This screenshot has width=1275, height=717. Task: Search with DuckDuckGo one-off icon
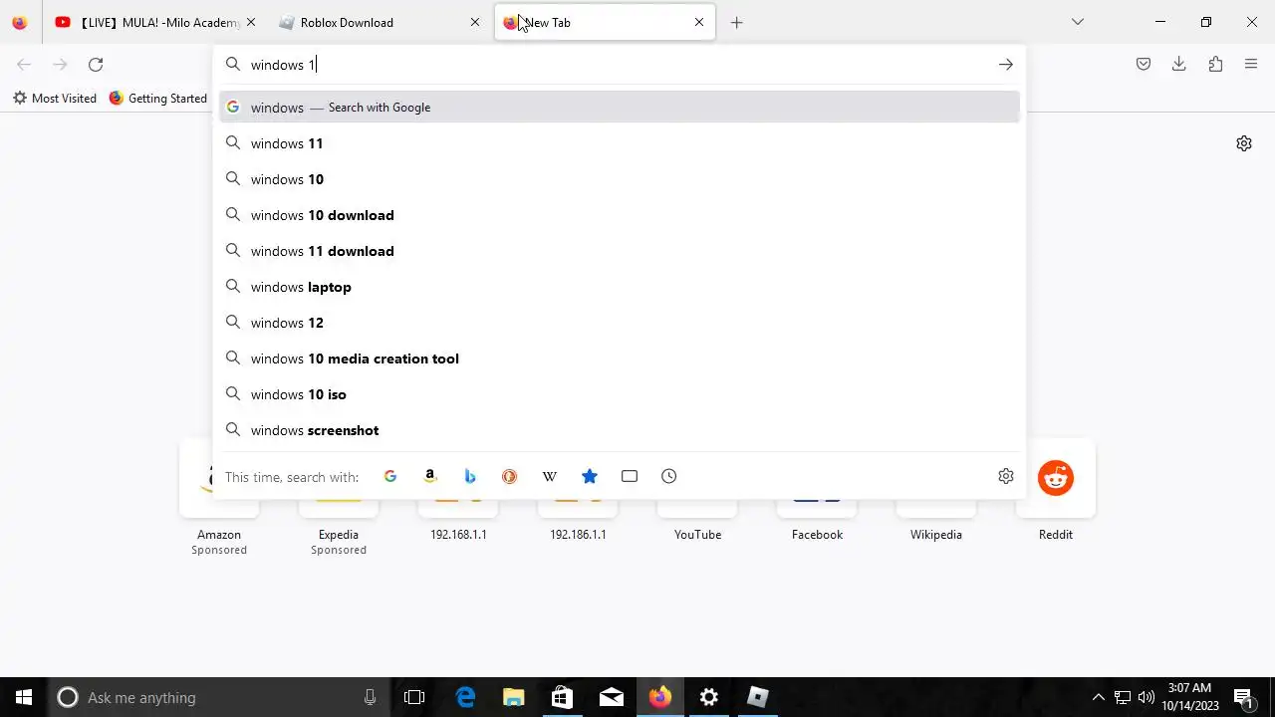pos(510,476)
